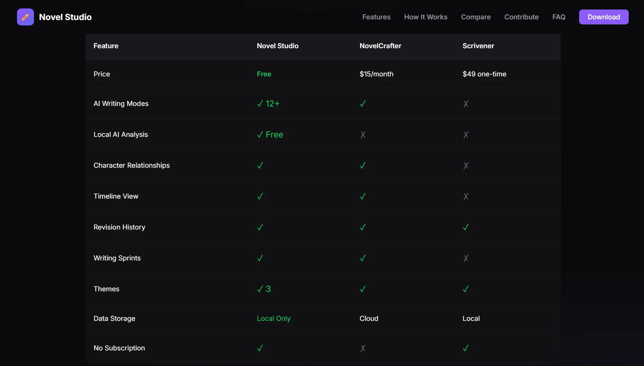Click the NovelCrafter $15/month price cell
The width and height of the screenshot is (644, 366).
tap(376, 74)
